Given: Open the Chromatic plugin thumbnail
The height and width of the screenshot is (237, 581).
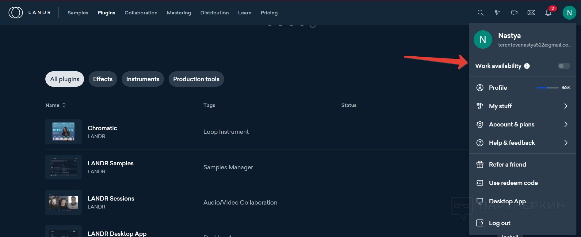Looking at the screenshot, I should coord(63,132).
